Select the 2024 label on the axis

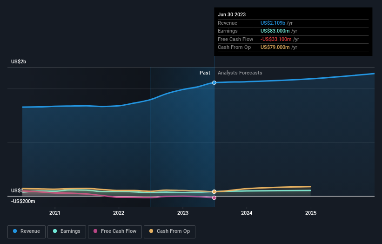(x=247, y=213)
